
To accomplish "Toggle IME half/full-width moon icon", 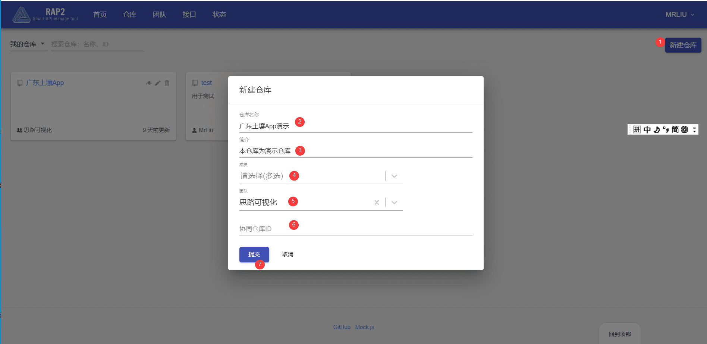I will point(657,129).
